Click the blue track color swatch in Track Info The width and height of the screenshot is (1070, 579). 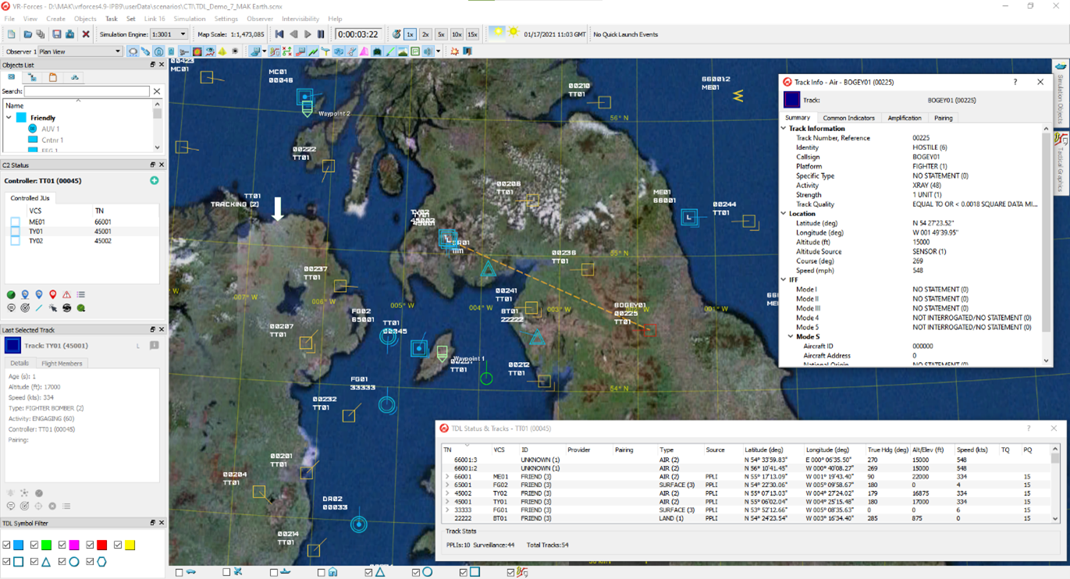tap(791, 100)
